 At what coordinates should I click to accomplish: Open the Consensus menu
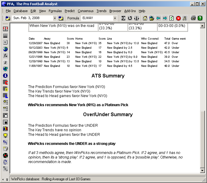tap(86, 11)
